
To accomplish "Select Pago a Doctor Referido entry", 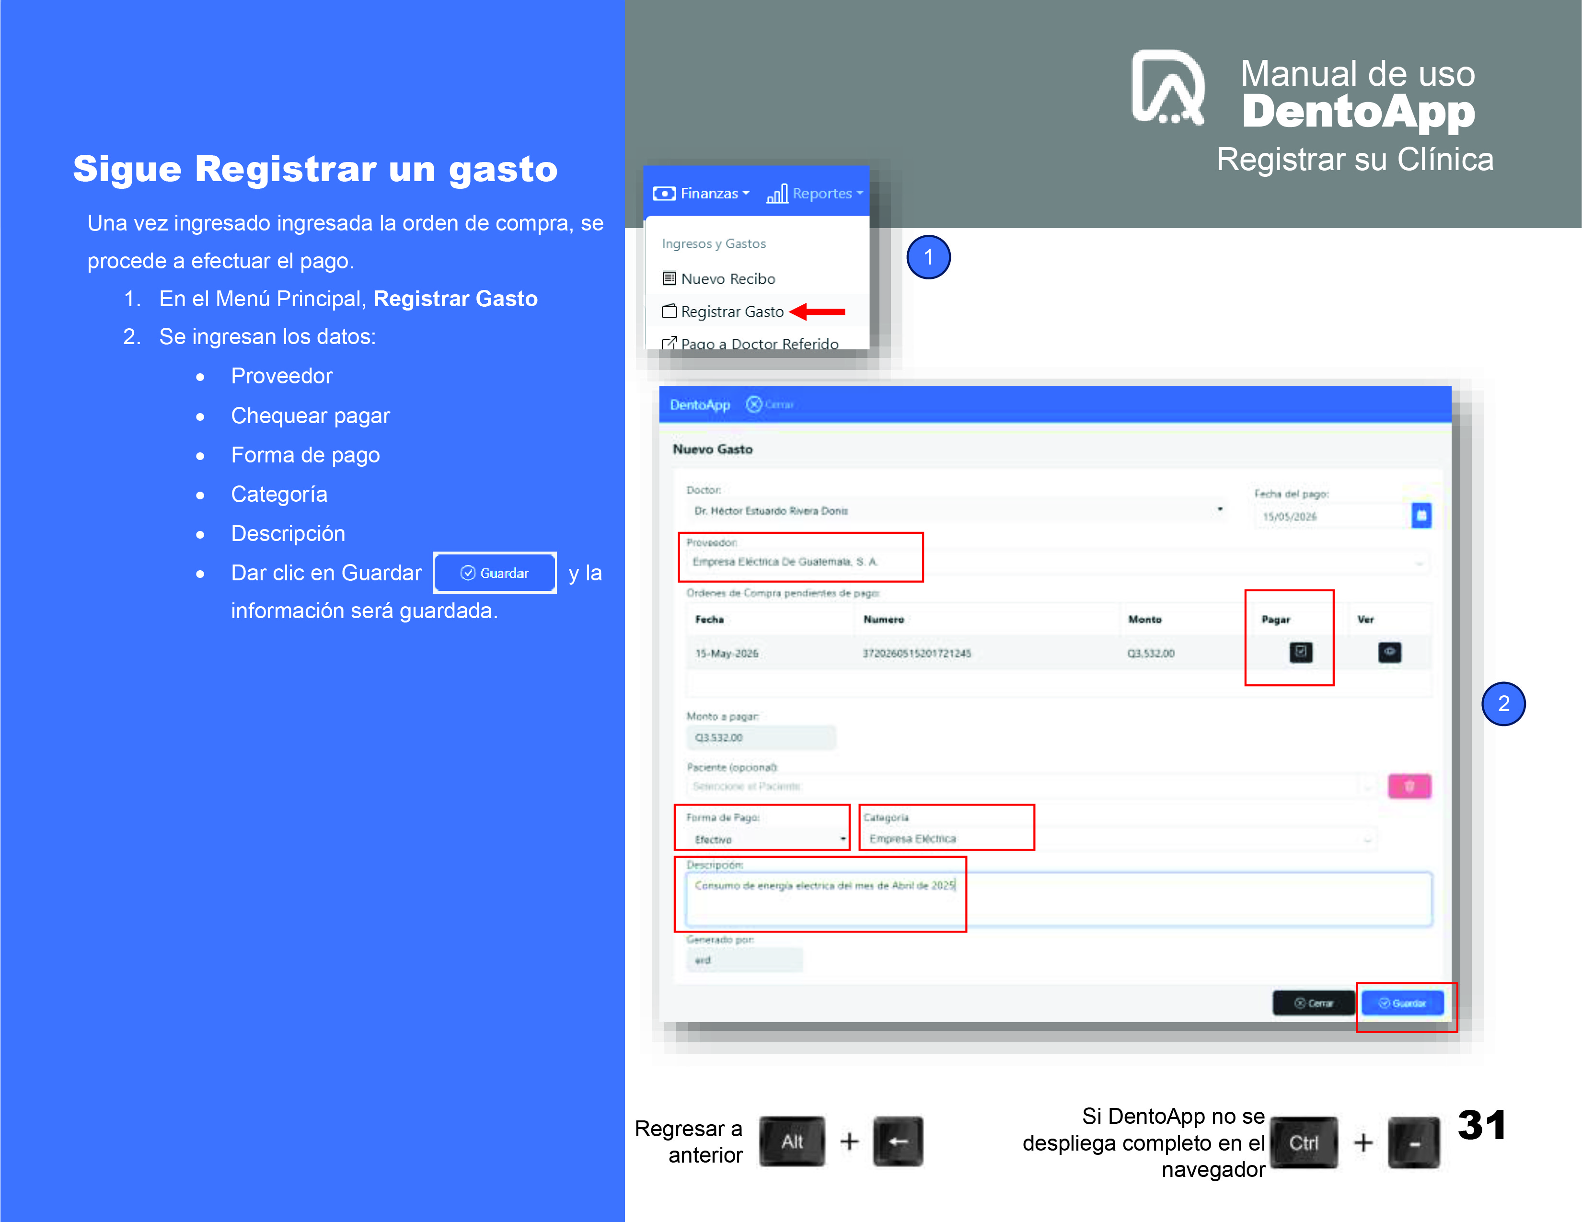I will pyautogui.click(x=751, y=343).
